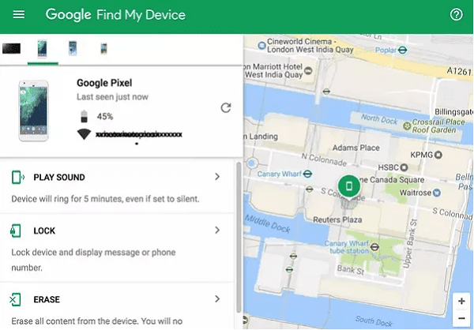Choose ERASE action
474x330 pixels.
click(x=47, y=299)
